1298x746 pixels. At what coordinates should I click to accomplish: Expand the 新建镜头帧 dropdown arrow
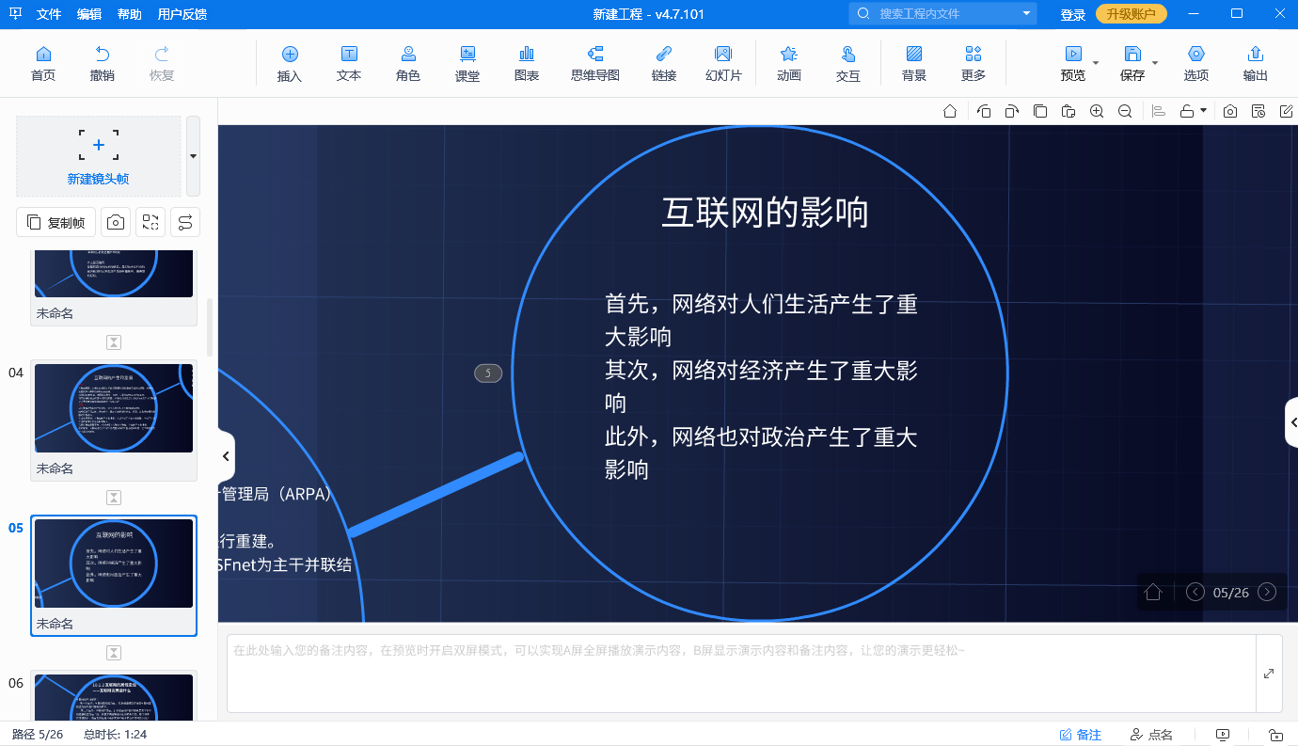click(193, 155)
